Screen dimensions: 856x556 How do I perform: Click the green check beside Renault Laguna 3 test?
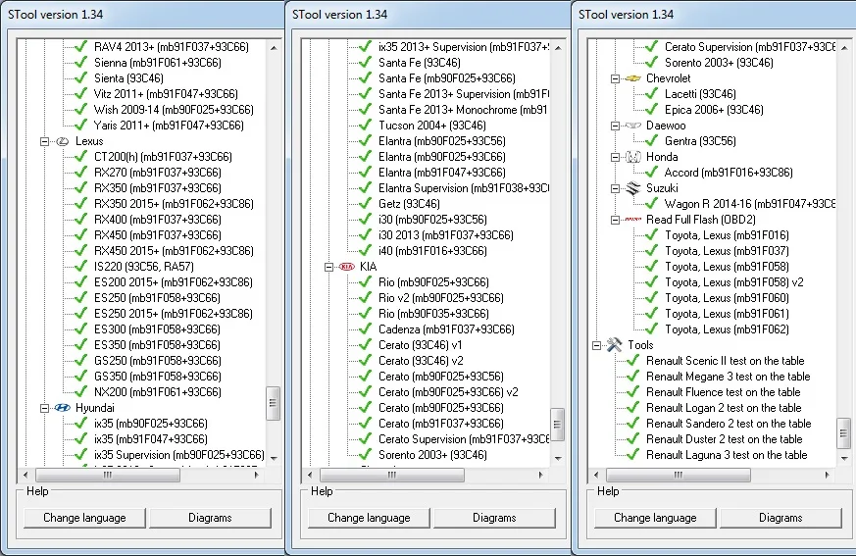point(632,455)
